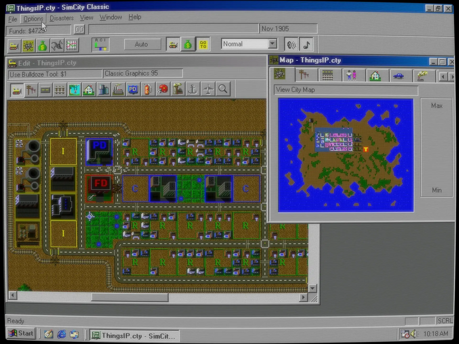Toggle the Auto Budget money bag button
This screenshot has width=459, height=344.
coord(188,44)
